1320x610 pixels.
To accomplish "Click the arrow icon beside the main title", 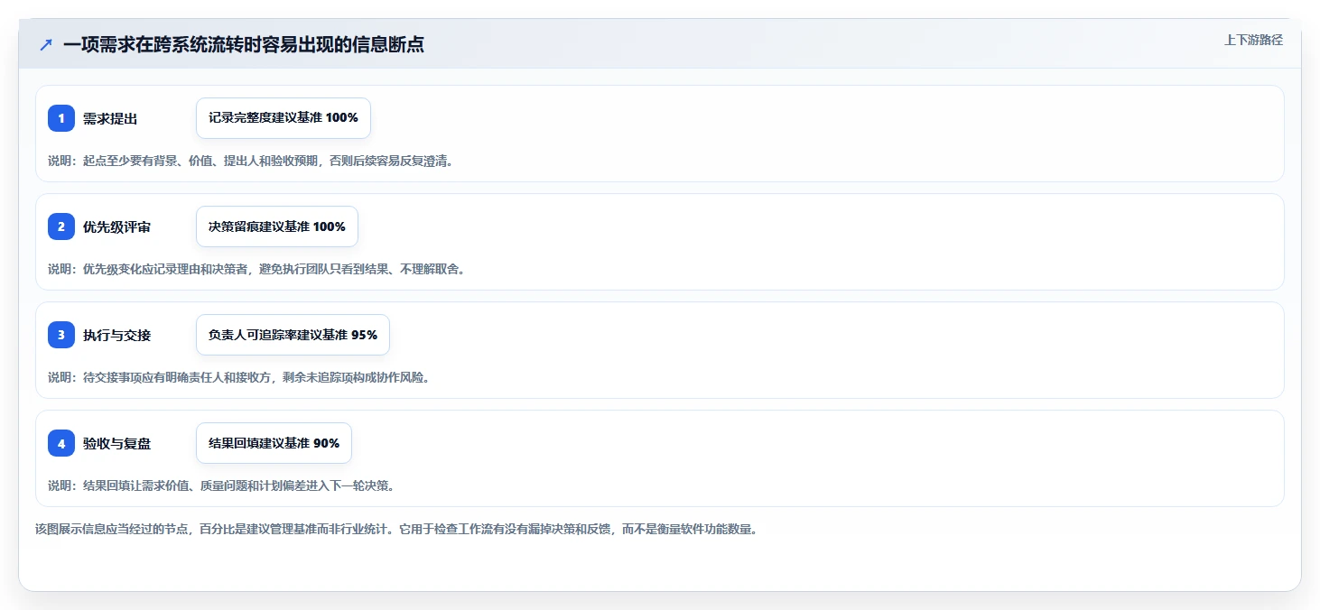I will click(x=46, y=44).
